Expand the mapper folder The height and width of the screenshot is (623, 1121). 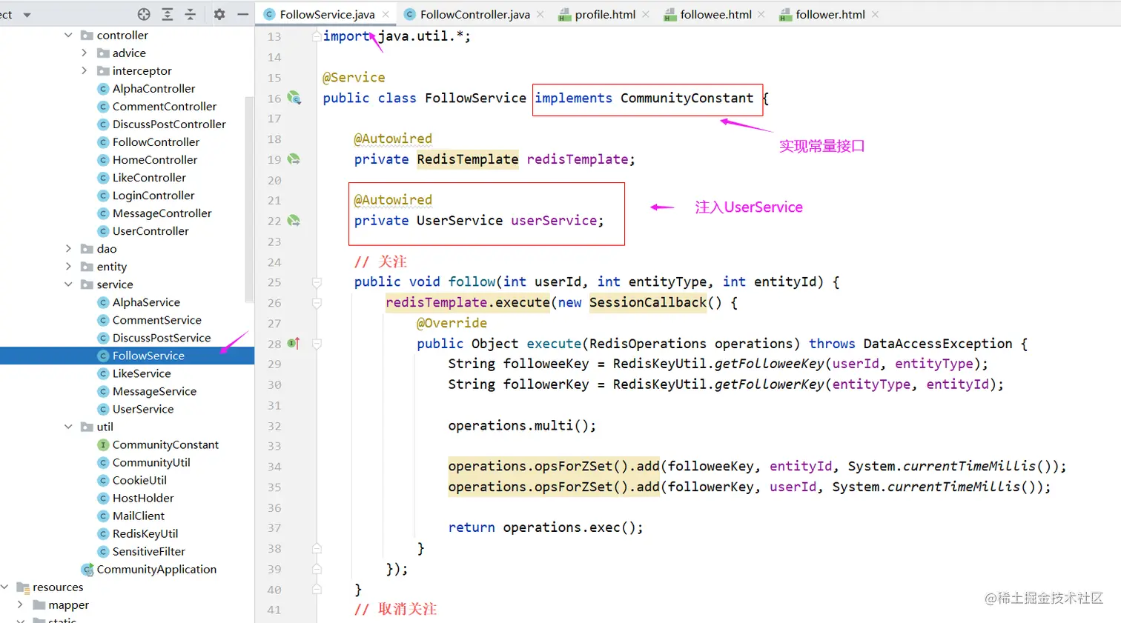[x=20, y=604]
